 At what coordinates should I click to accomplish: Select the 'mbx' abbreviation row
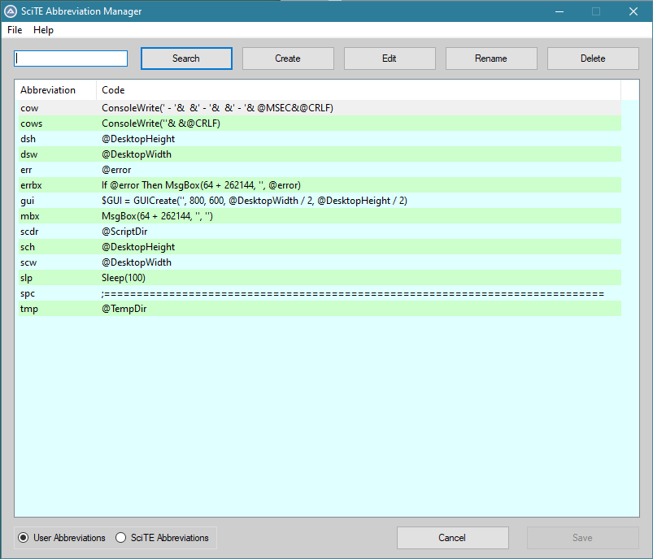(x=320, y=216)
